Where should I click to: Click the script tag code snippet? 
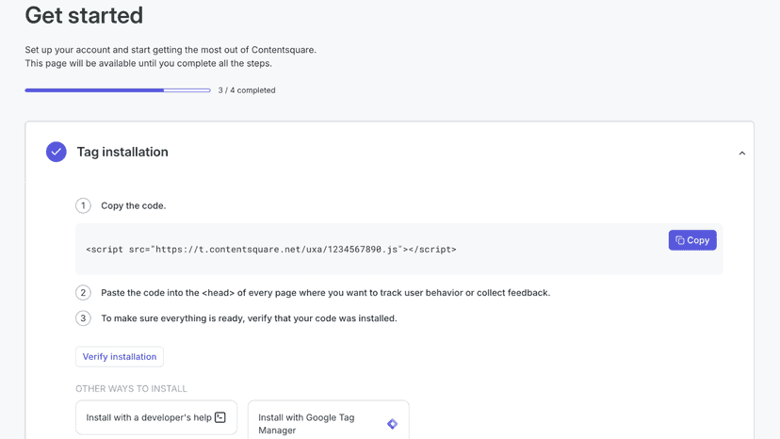click(x=271, y=249)
